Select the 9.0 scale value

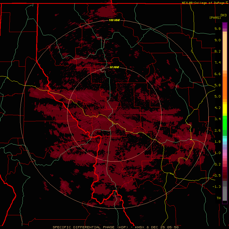[x=218, y=40]
